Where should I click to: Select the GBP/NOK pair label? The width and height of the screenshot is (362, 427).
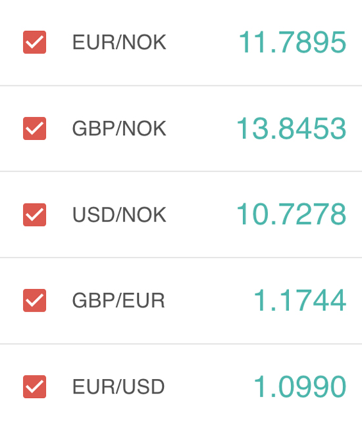pos(119,129)
